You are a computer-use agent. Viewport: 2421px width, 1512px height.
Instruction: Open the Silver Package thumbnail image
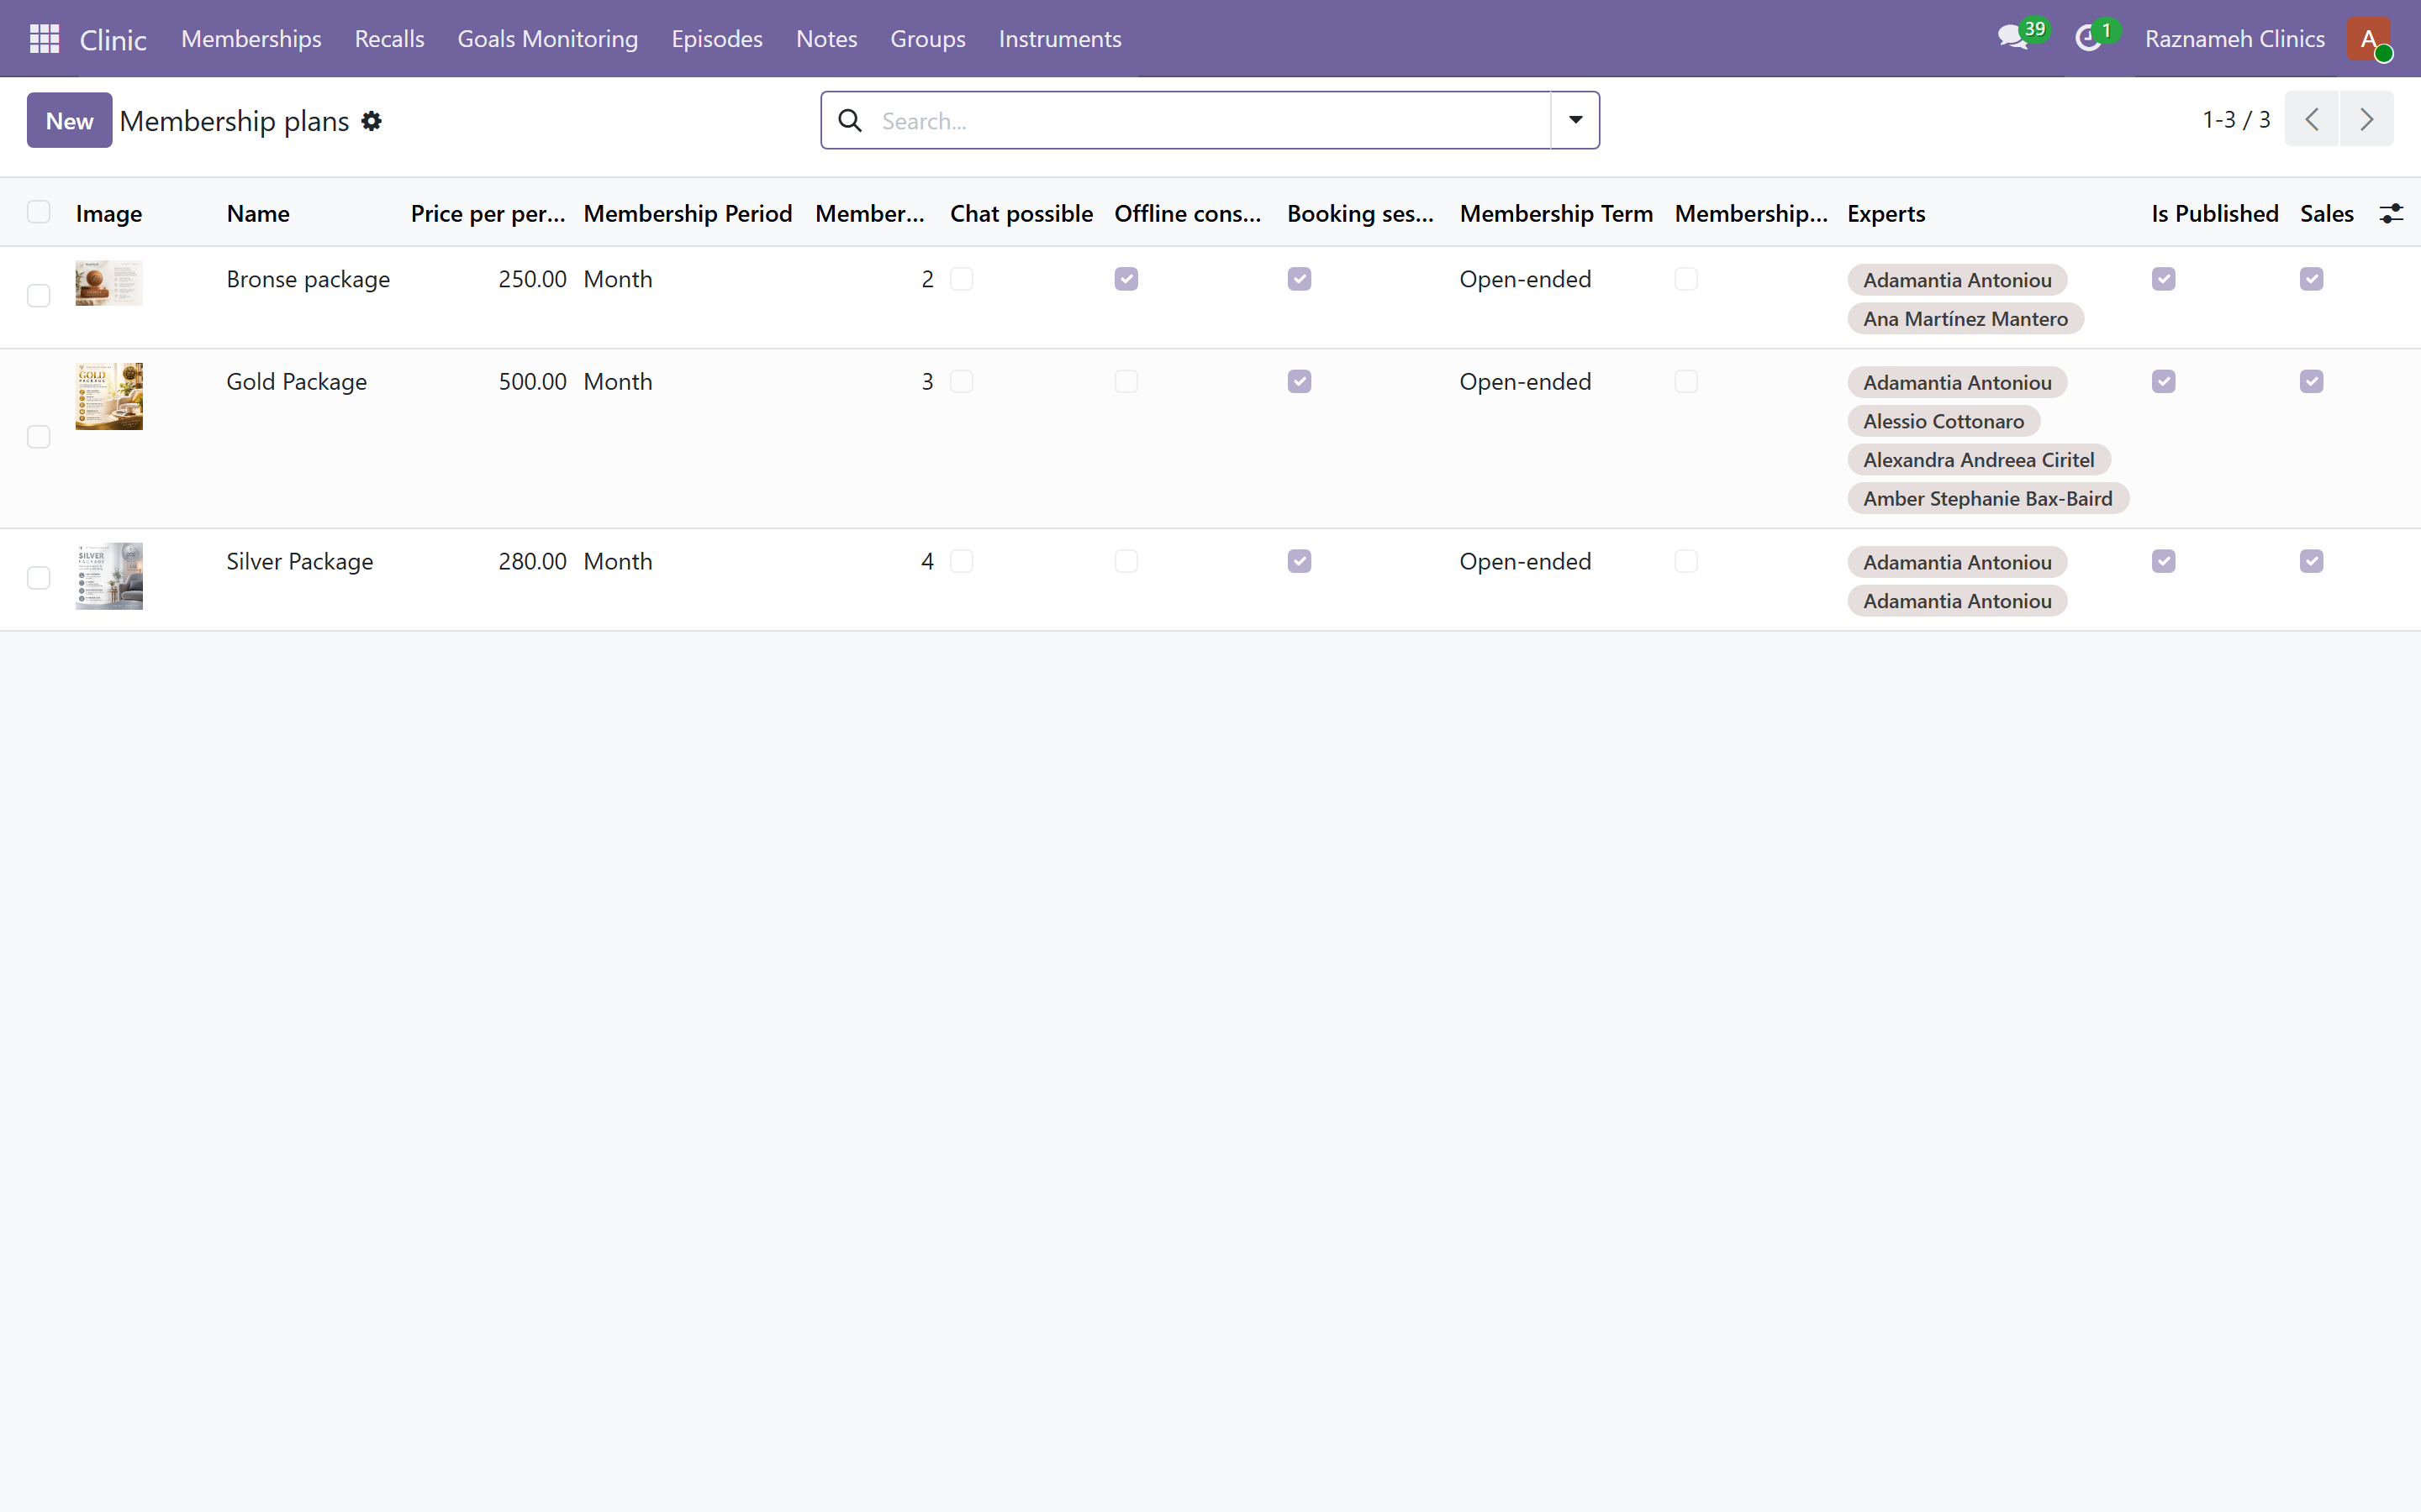tap(109, 576)
